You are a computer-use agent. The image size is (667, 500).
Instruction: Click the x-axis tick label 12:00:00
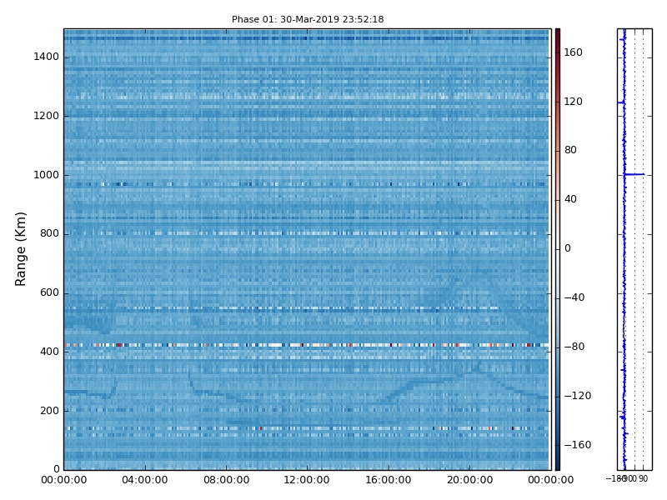click(x=307, y=481)
